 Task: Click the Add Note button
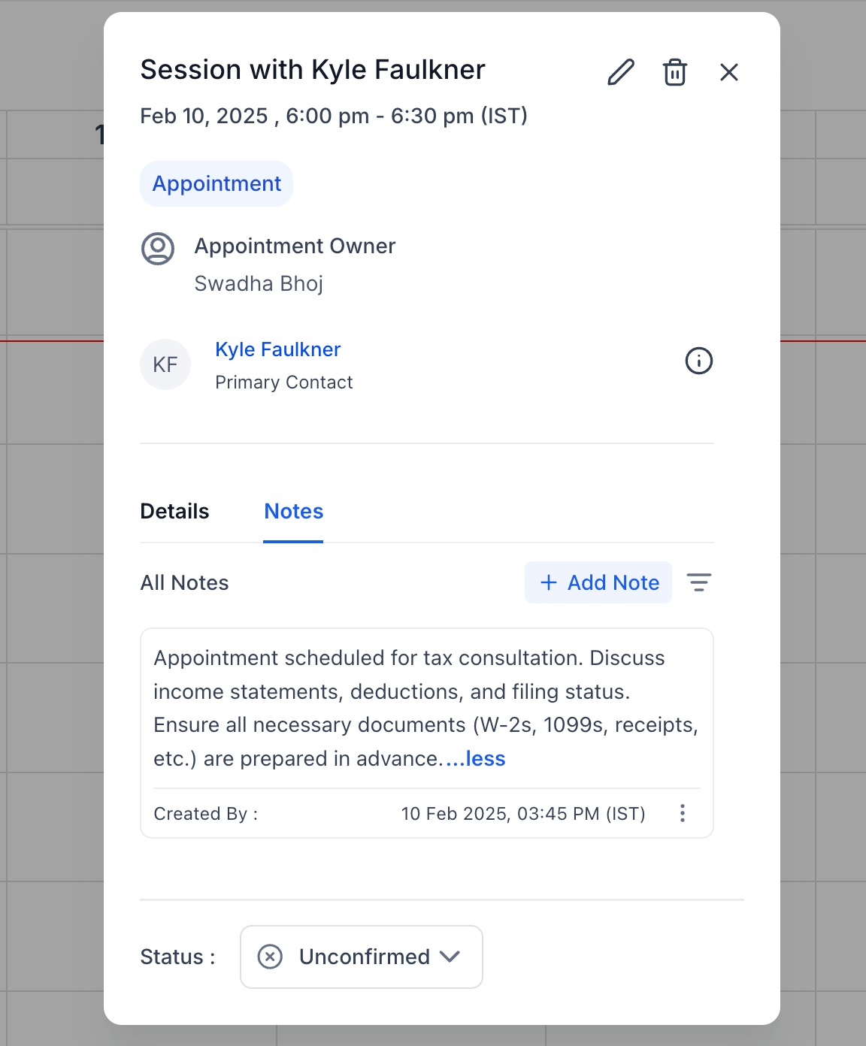point(598,582)
